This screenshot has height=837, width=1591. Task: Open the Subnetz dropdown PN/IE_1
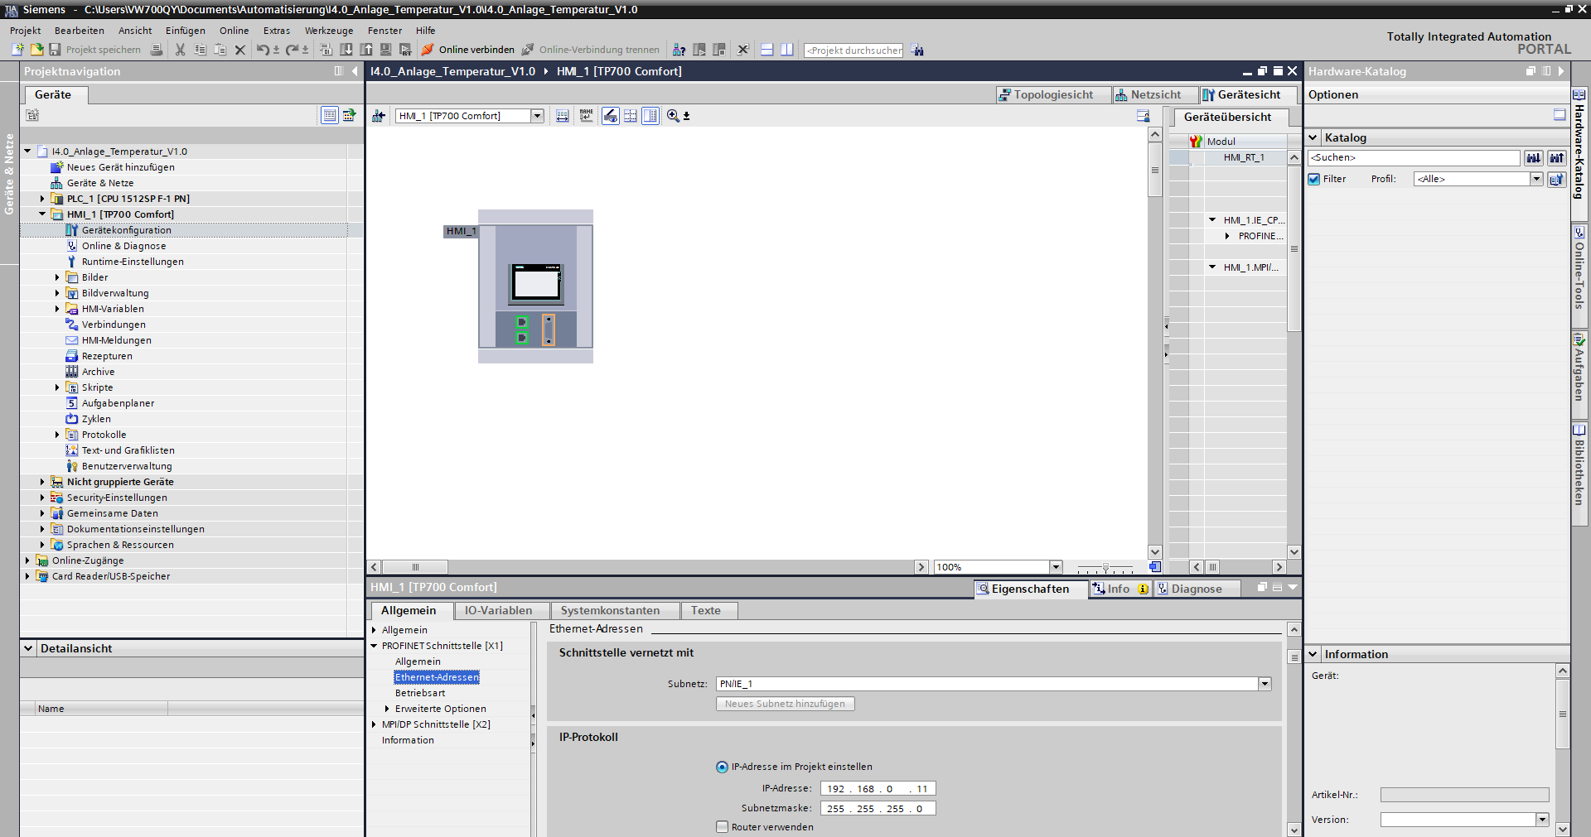coord(1265,684)
